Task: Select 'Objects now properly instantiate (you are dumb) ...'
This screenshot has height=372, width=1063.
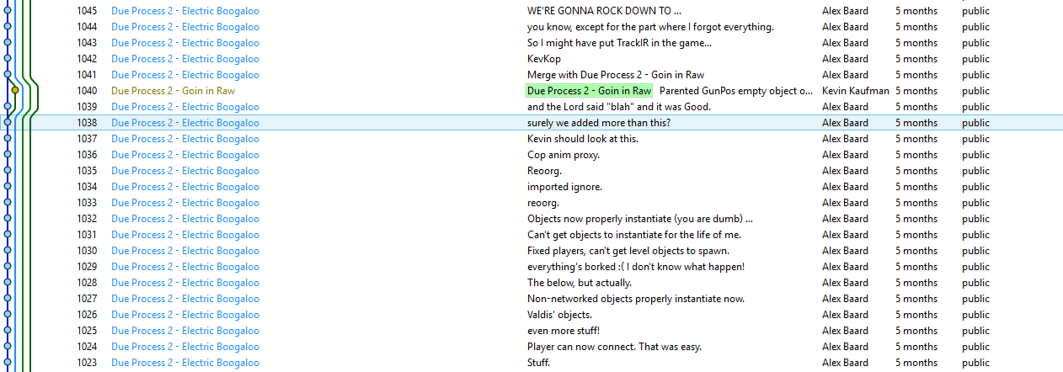Action: (x=640, y=219)
